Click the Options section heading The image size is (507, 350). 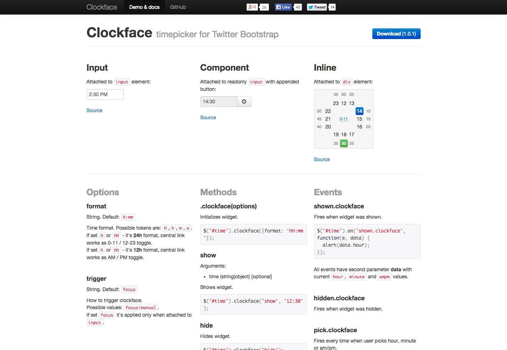click(x=103, y=192)
